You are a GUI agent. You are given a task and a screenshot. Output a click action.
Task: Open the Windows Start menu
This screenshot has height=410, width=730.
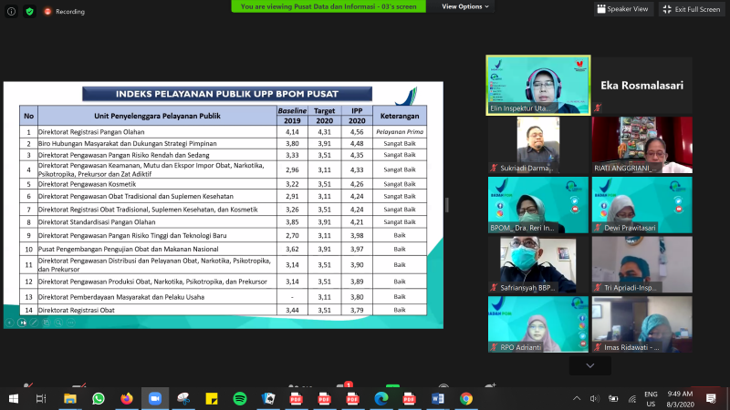14,399
